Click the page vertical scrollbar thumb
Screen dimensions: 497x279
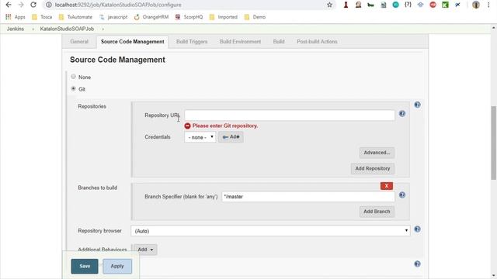[x=494, y=143]
